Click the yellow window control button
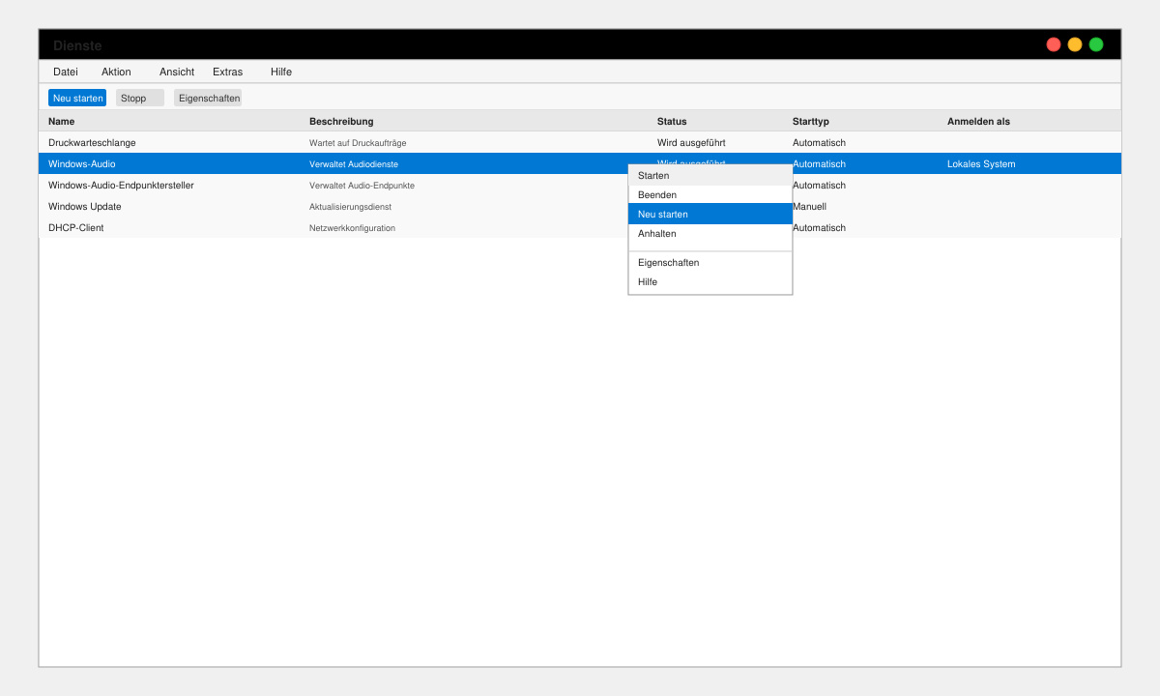This screenshot has height=696, width=1160. pos(1075,44)
